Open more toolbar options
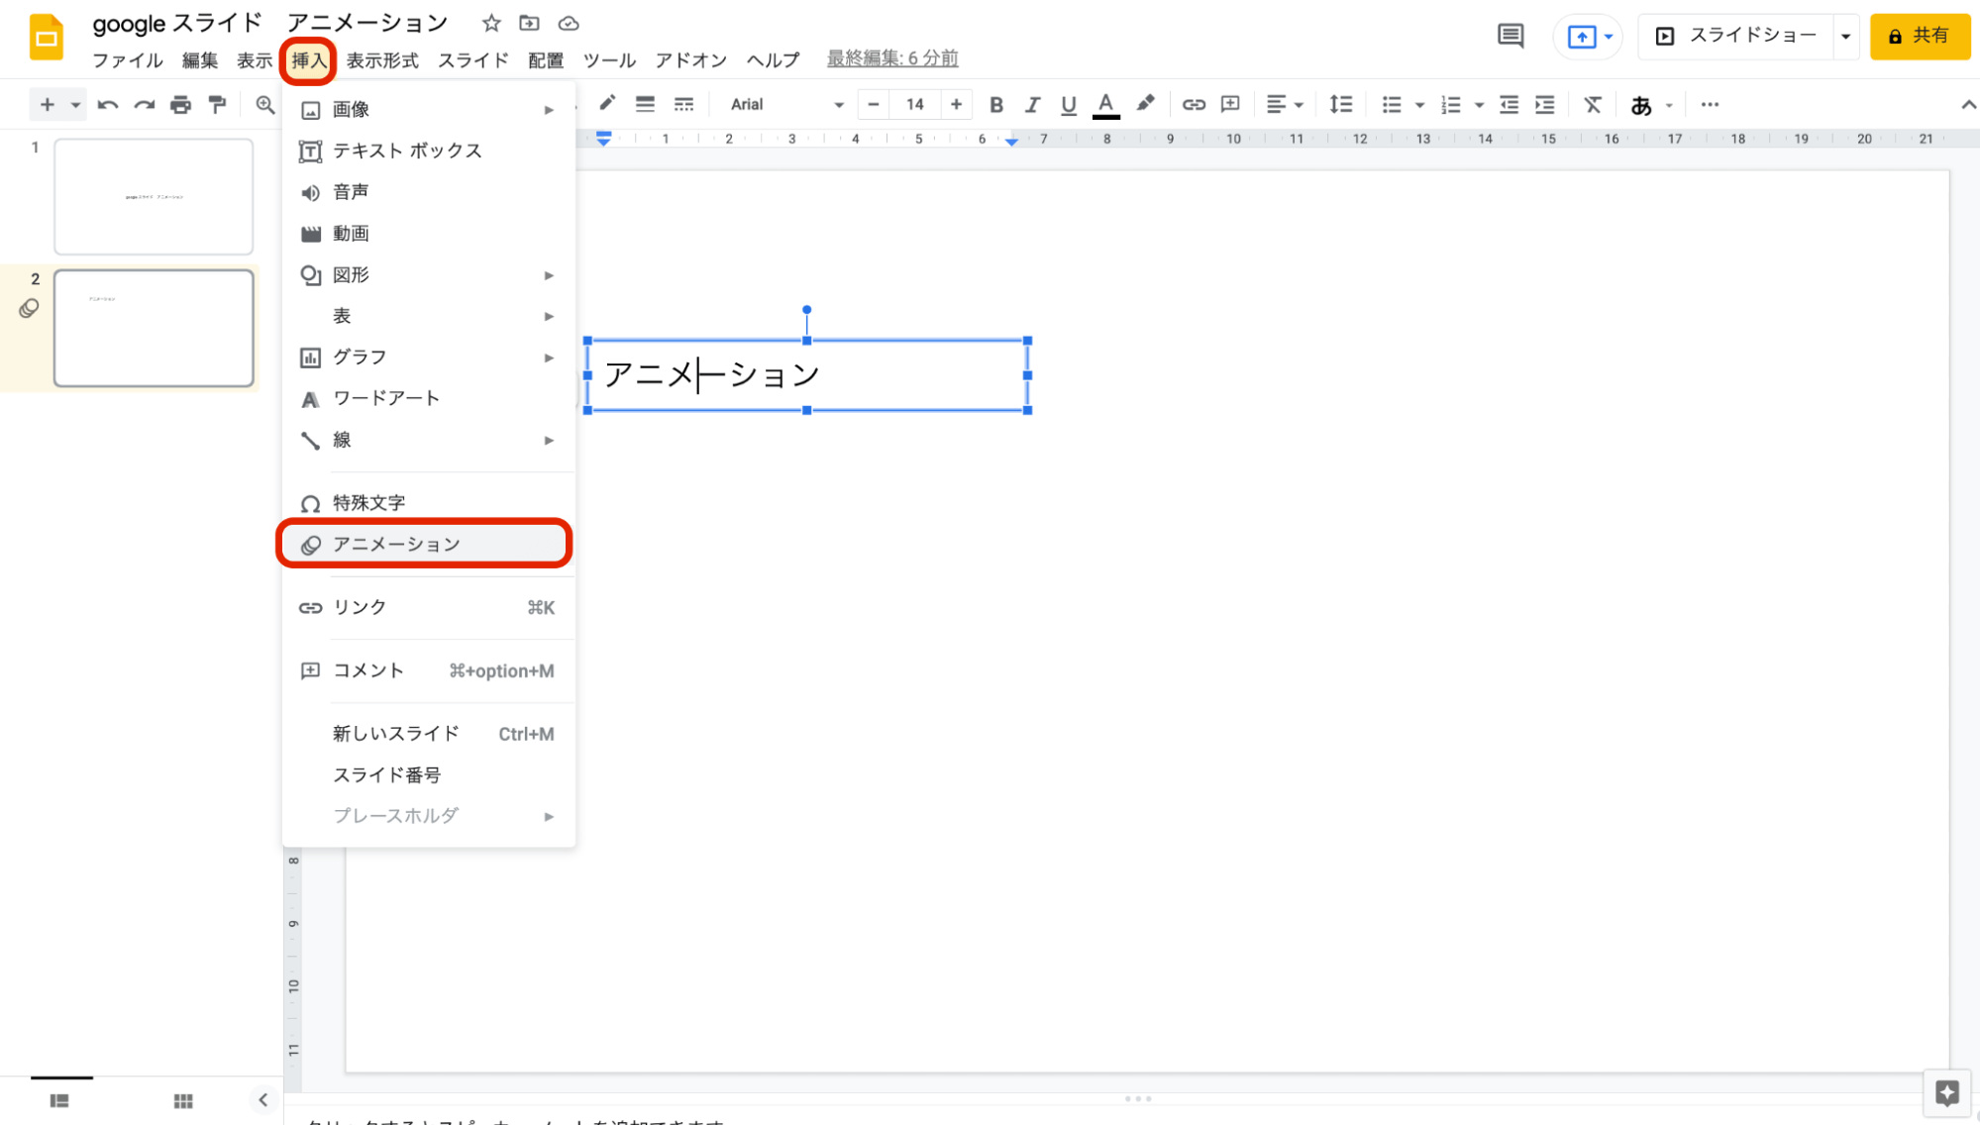Viewport: 1980px width, 1126px height. point(1710,104)
